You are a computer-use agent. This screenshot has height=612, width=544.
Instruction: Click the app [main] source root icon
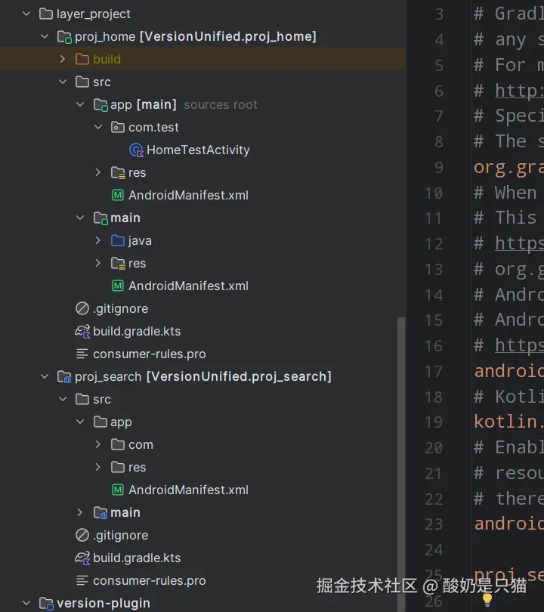100,105
